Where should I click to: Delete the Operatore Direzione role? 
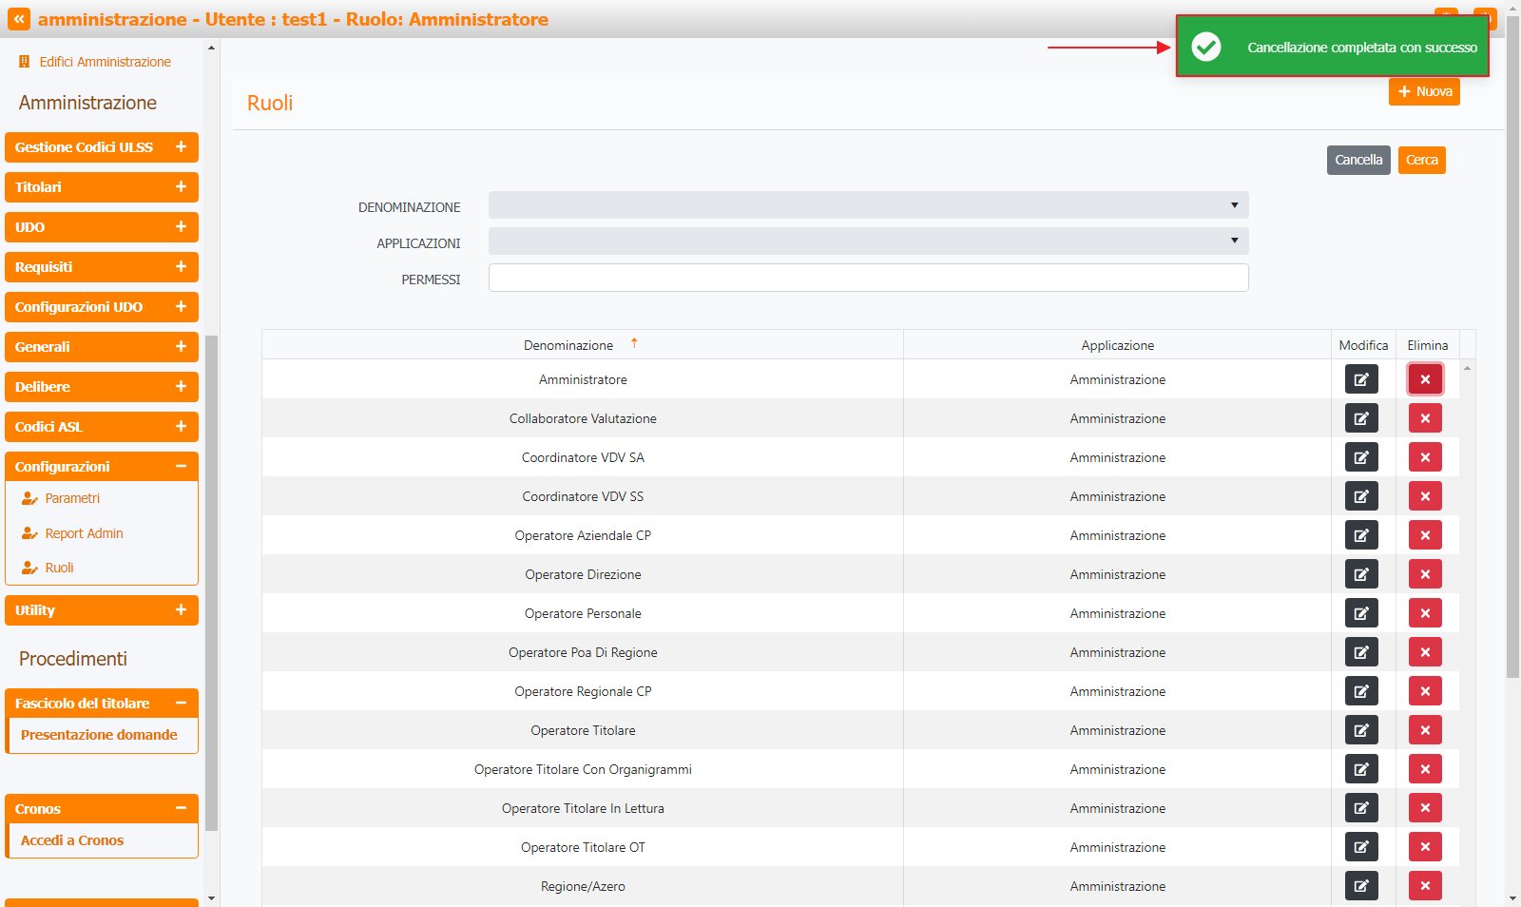pyautogui.click(x=1425, y=574)
